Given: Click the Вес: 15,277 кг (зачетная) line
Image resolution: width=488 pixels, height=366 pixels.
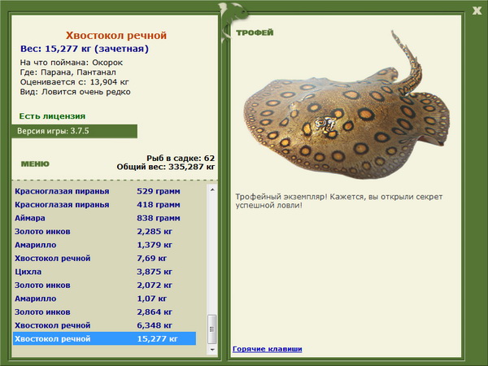Looking at the screenshot, I should pyautogui.click(x=85, y=49).
